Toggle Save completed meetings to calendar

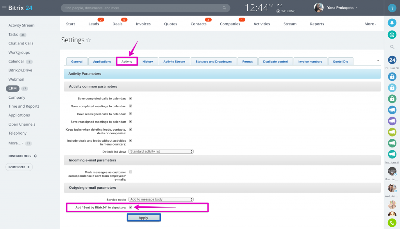(x=130, y=106)
